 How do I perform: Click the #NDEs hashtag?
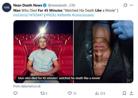click(x=51, y=15)
